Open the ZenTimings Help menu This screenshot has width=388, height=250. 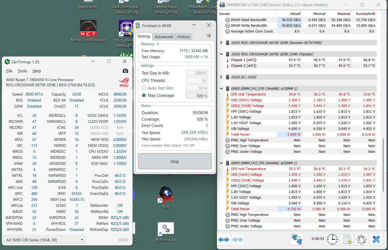tap(37, 71)
